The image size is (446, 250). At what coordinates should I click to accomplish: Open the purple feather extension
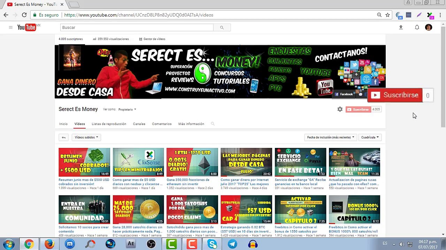click(x=419, y=15)
